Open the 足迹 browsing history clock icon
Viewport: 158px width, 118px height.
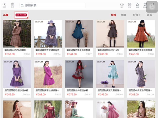130,4
